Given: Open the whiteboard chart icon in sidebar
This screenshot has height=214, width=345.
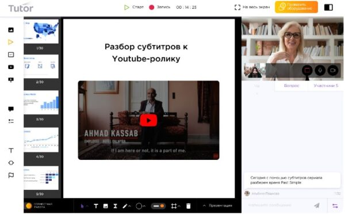Looking at the screenshot, I should tap(11, 55).
